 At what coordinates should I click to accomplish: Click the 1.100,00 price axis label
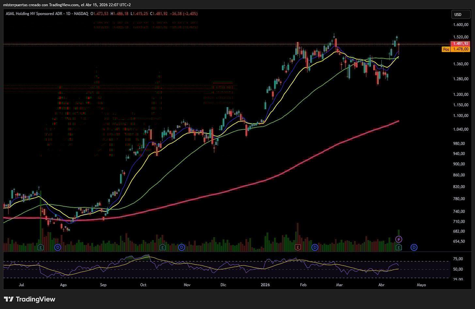[x=461, y=116]
